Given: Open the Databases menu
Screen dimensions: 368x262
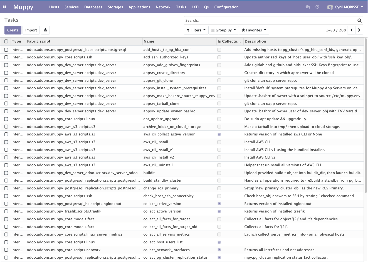Looking at the screenshot, I should coord(93,7).
